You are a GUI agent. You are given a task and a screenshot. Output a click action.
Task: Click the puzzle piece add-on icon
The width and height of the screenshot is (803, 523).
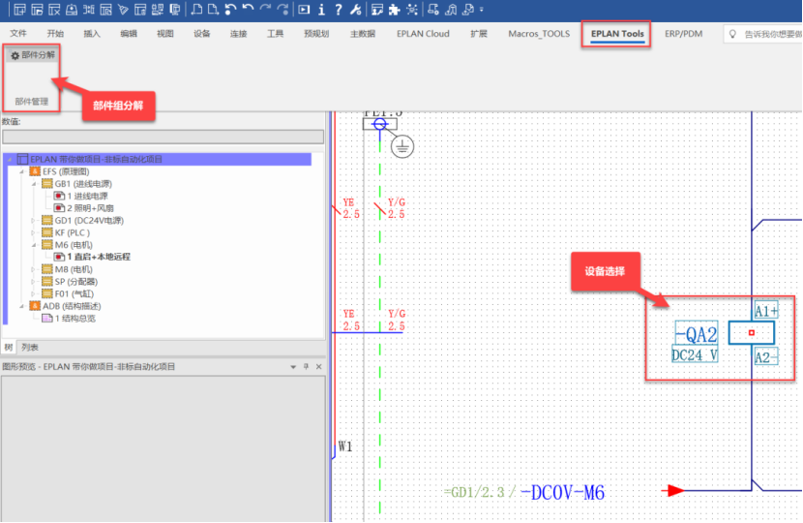click(394, 10)
